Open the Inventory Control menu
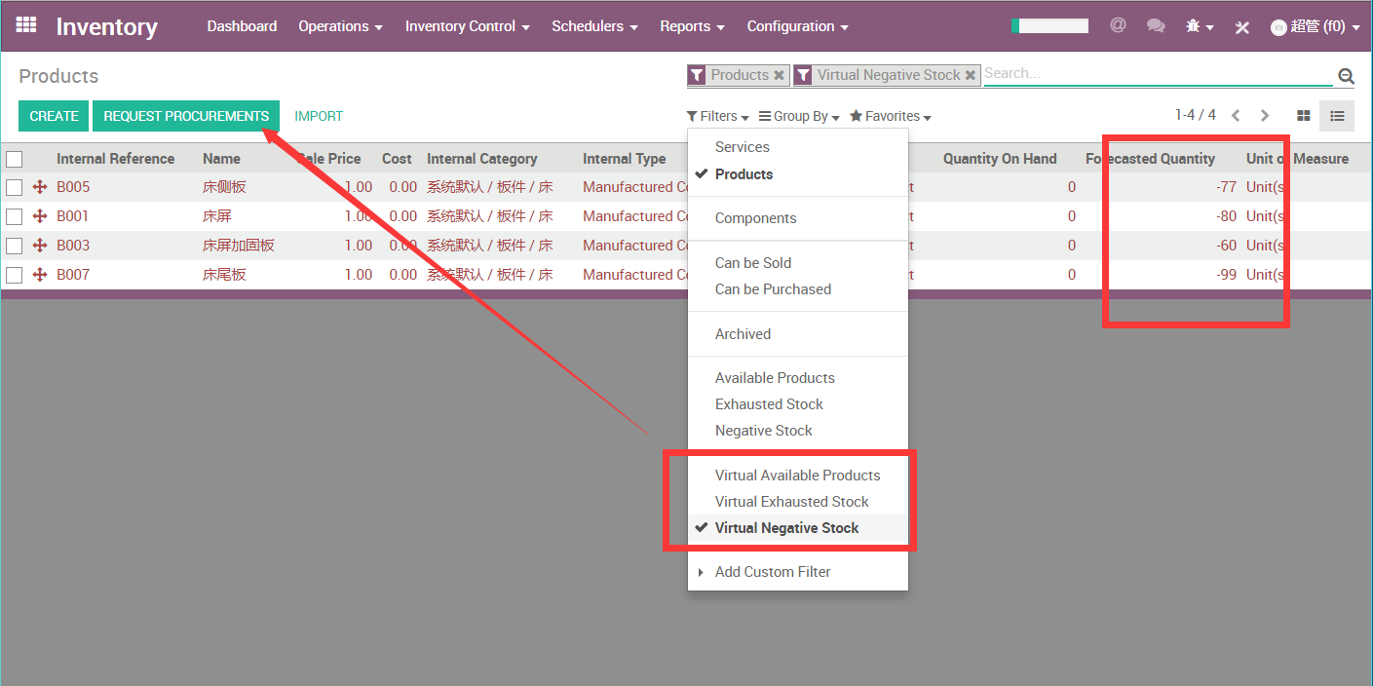1373x686 pixels. [x=467, y=26]
